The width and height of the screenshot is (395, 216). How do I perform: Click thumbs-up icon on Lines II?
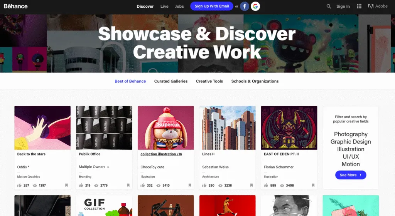click(204, 185)
